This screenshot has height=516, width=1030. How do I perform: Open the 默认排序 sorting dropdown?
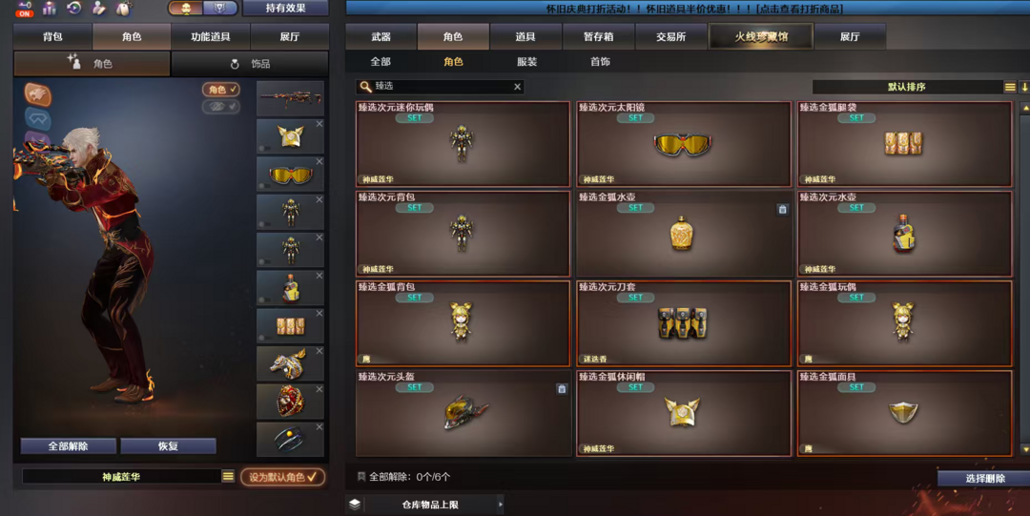click(x=907, y=87)
